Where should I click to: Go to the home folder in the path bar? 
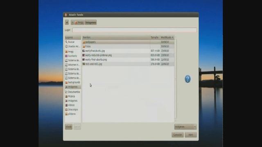tap(79, 22)
